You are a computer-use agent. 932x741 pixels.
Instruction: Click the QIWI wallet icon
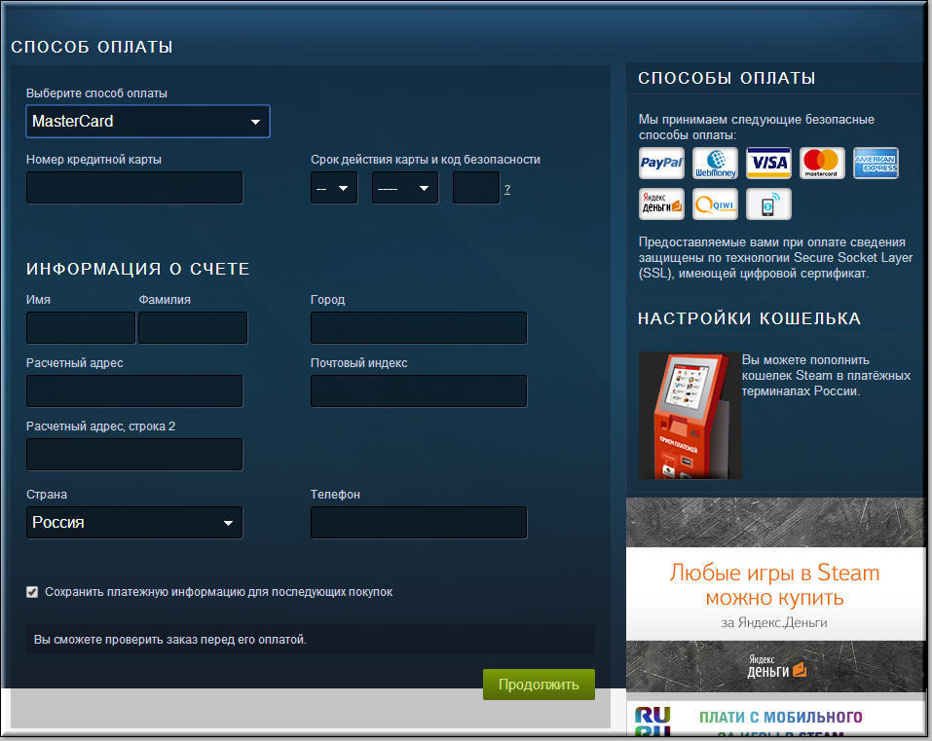[715, 204]
